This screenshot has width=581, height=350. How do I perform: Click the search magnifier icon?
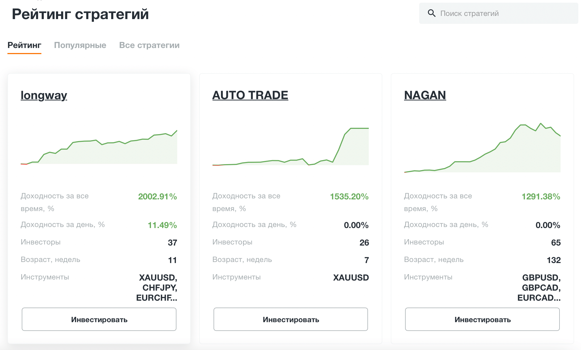tap(431, 13)
